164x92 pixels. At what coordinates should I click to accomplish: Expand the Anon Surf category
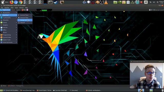(x=9, y=15)
